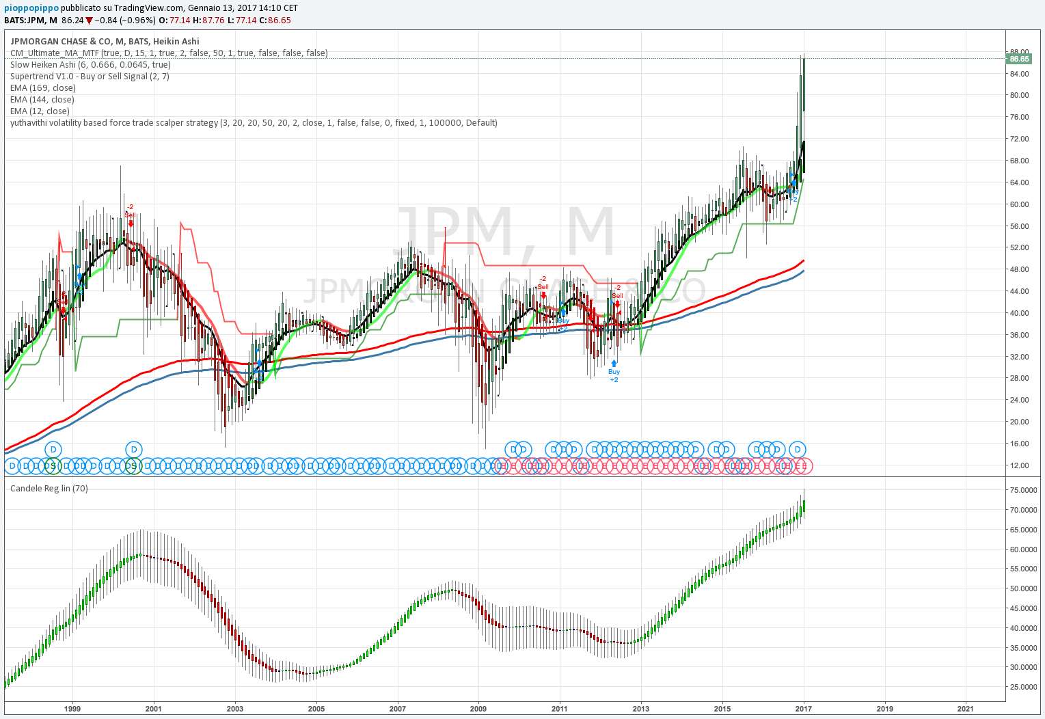Select the EMA (12, close) indicator label
This screenshot has height=719, width=1045.
pos(40,111)
